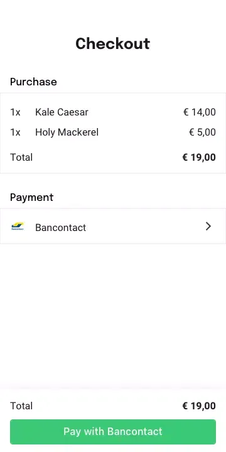Click the 1x quantity beside Kale Caesar
The height and width of the screenshot is (452, 226).
click(15, 112)
